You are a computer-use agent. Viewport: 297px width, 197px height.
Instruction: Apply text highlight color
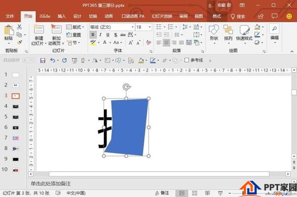(93, 43)
